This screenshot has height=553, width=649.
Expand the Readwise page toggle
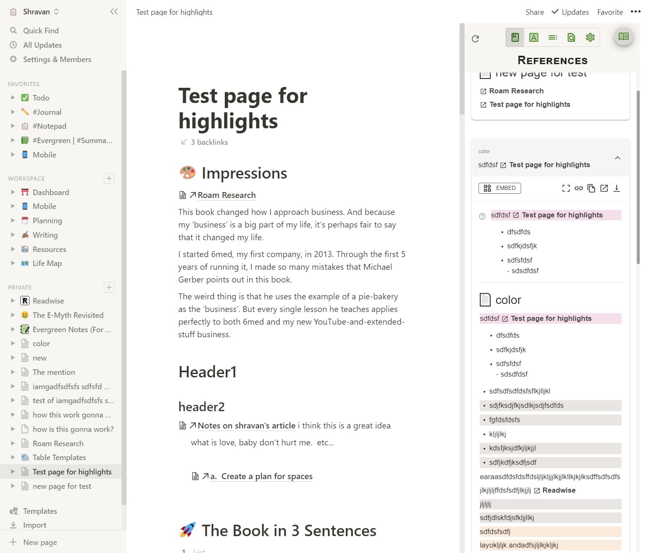coord(13,301)
